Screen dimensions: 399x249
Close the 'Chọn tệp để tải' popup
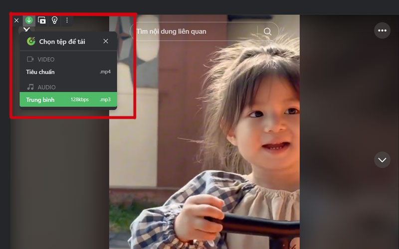click(106, 41)
